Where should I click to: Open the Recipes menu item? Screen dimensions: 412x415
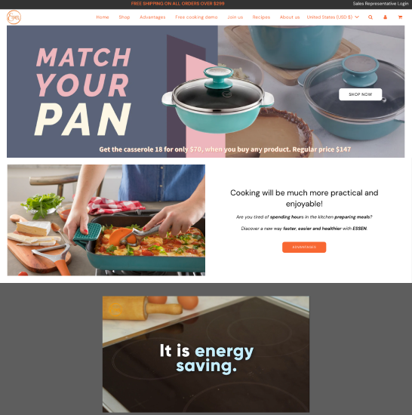[261, 17]
